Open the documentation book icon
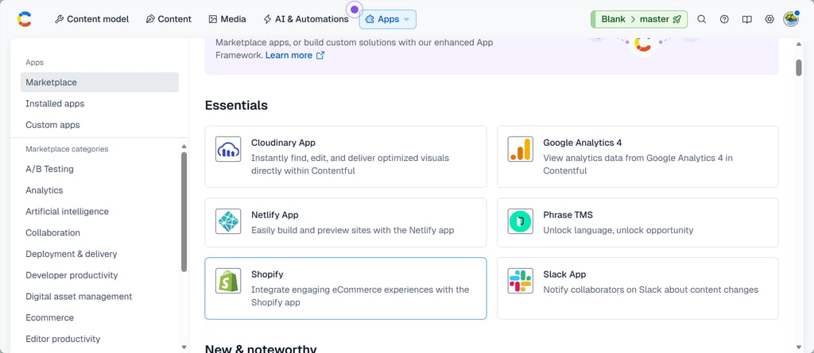814x353 pixels. click(746, 19)
